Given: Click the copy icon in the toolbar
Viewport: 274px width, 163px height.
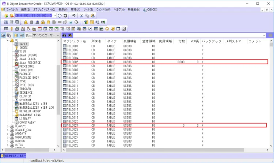Looking at the screenshot, I should pos(87,16).
